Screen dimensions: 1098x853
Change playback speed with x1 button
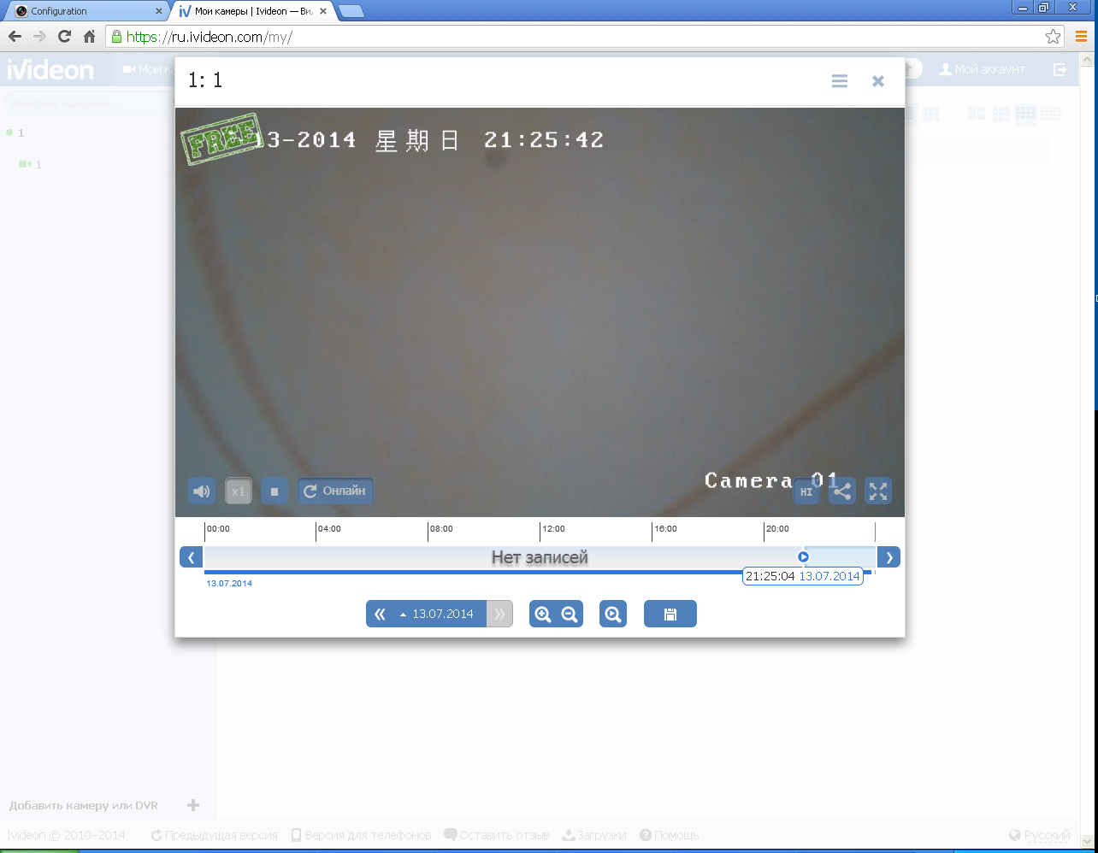239,491
